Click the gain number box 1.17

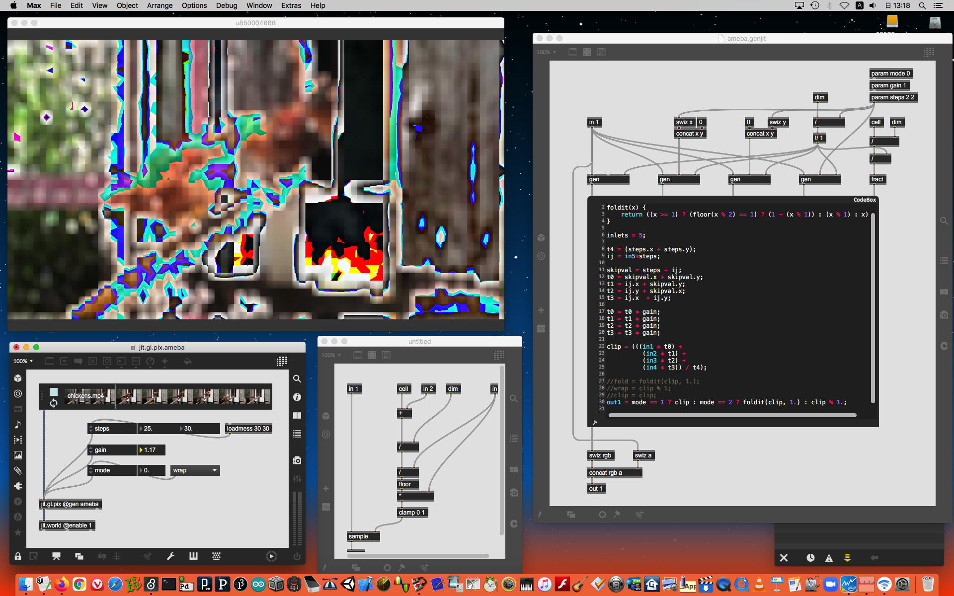pos(152,450)
